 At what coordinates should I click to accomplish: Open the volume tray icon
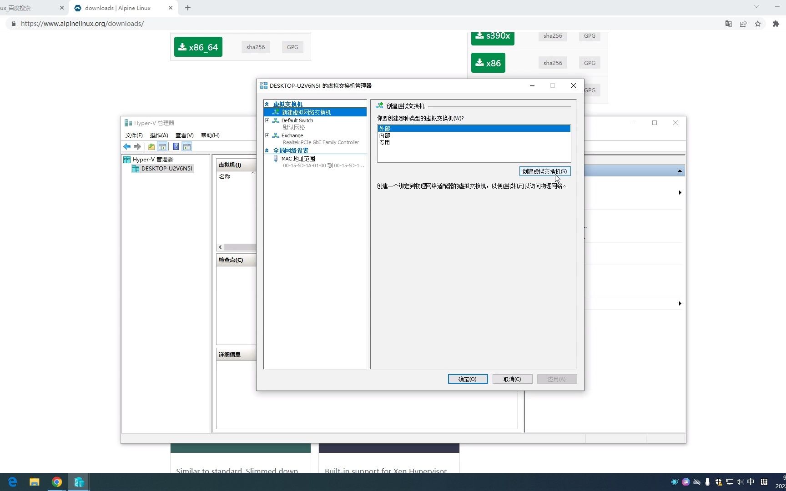(x=740, y=482)
